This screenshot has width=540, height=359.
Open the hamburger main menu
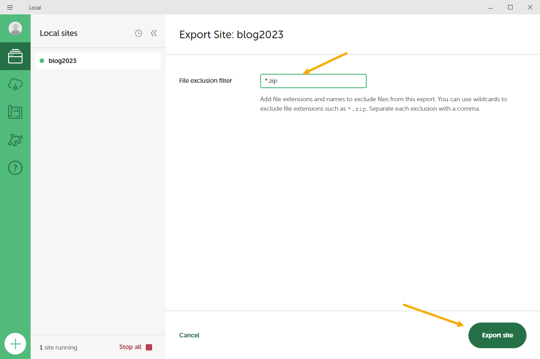10,7
